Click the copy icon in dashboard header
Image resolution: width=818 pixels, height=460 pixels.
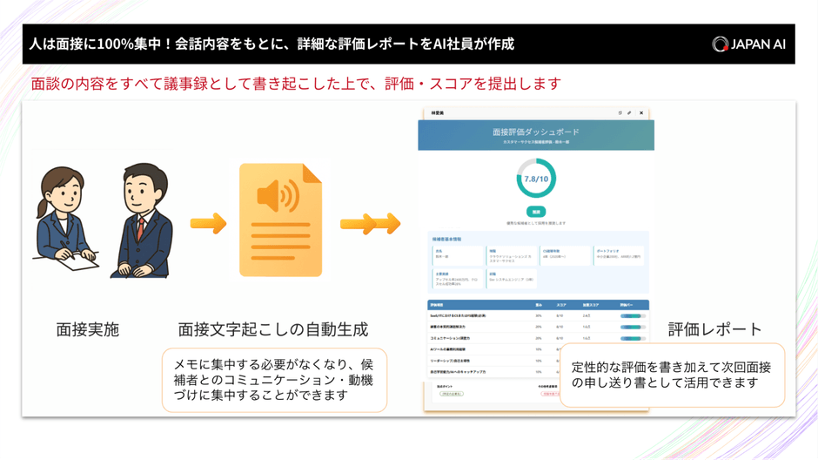[620, 113]
